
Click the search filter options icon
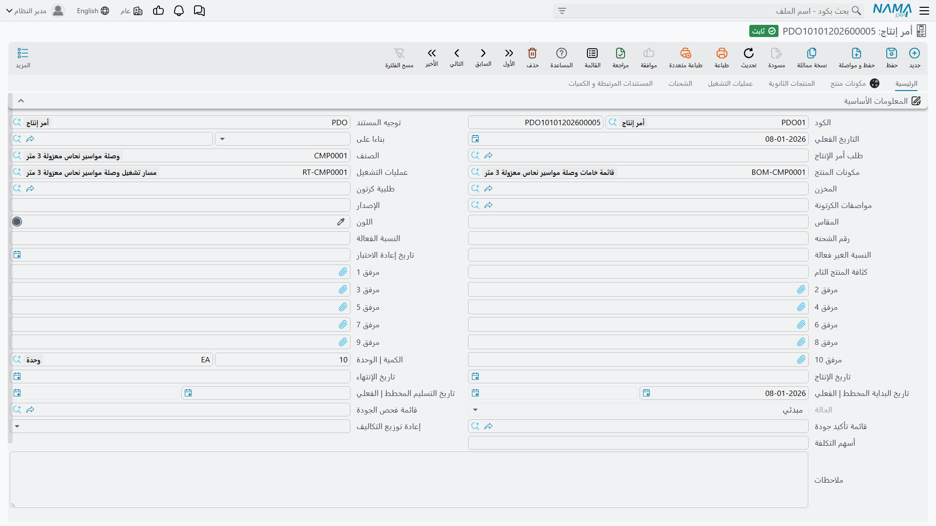click(x=562, y=11)
